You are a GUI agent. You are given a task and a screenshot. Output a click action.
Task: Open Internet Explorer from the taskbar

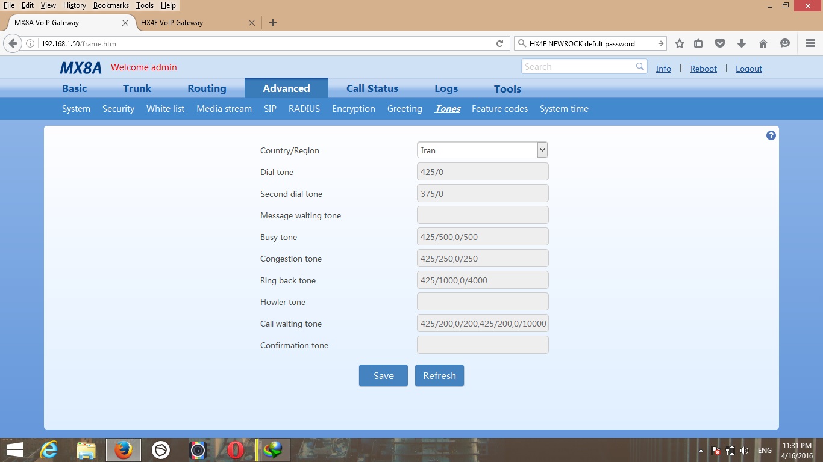(49, 449)
